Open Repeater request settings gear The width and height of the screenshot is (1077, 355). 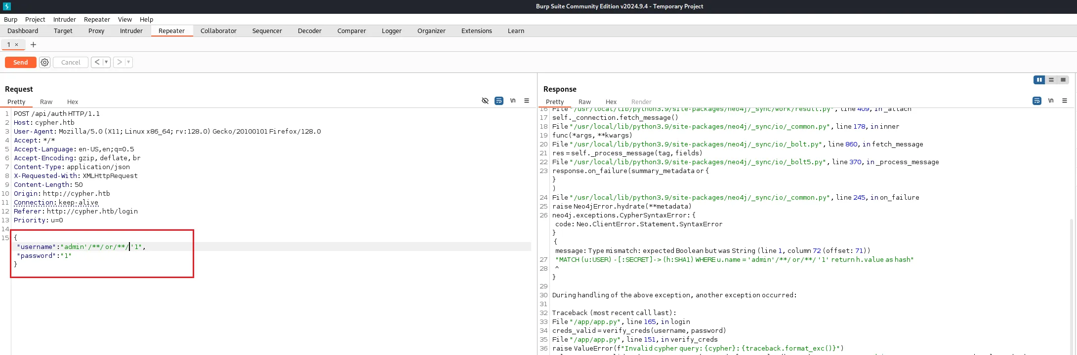45,62
